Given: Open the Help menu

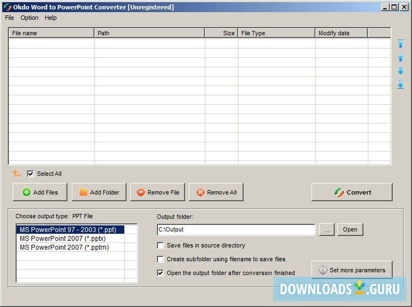Looking at the screenshot, I should point(50,18).
